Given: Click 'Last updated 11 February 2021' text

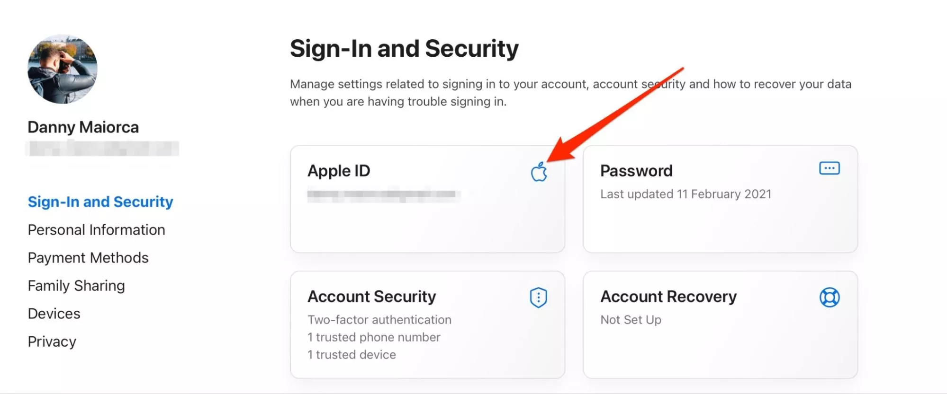Looking at the screenshot, I should click(685, 194).
